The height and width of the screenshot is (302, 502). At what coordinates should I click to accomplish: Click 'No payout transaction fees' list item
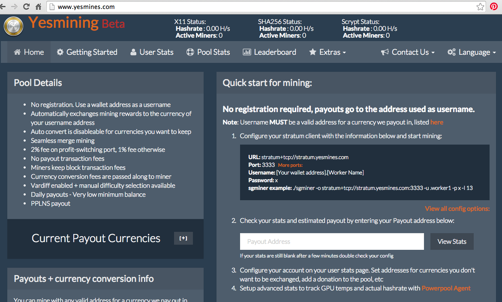[x=68, y=159]
